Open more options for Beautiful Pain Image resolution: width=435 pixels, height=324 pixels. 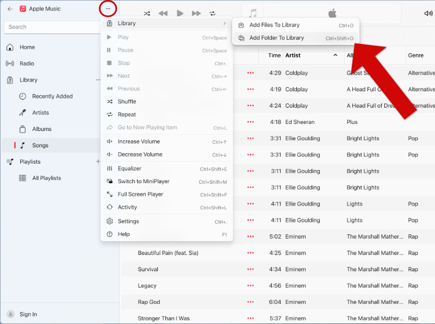click(251, 253)
